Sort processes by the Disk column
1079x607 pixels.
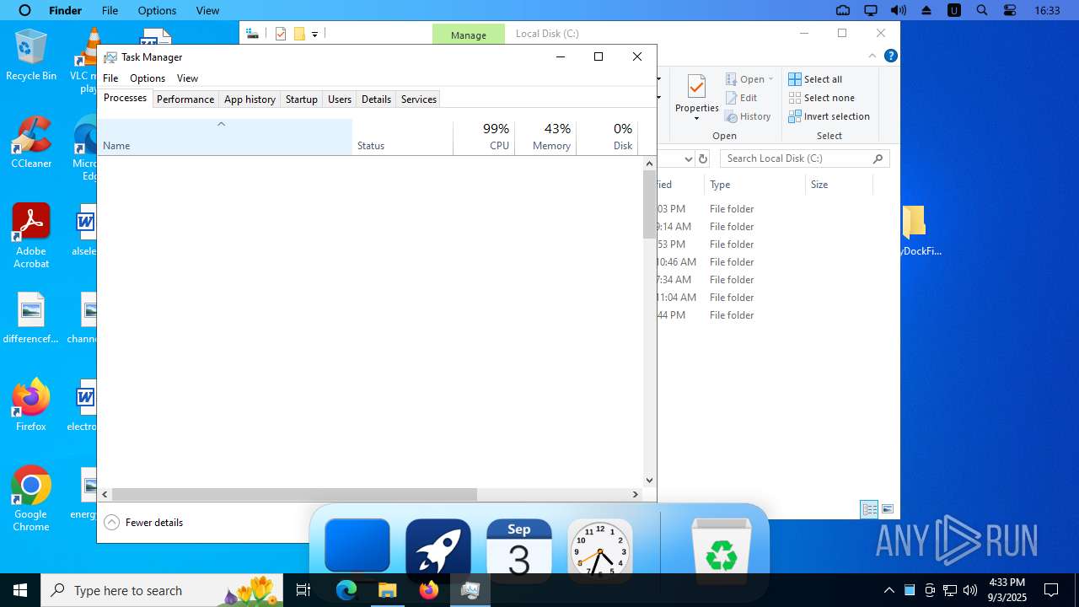607,137
